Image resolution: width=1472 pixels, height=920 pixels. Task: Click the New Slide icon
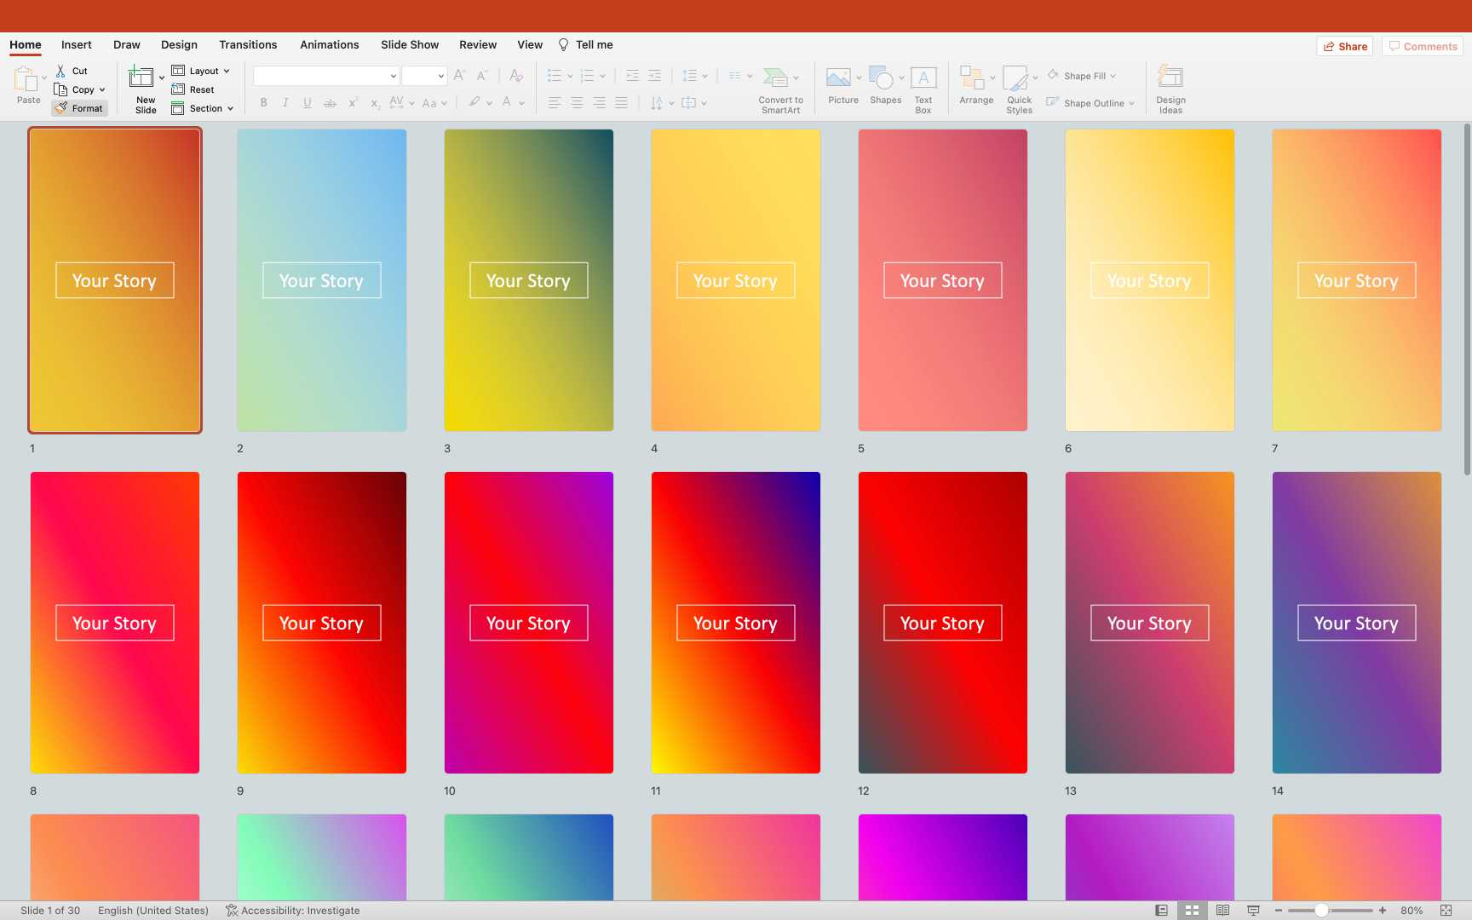point(141,78)
